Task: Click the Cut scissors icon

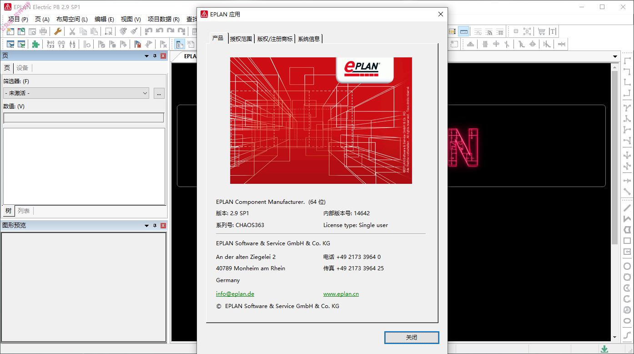Action: coord(72,31)
